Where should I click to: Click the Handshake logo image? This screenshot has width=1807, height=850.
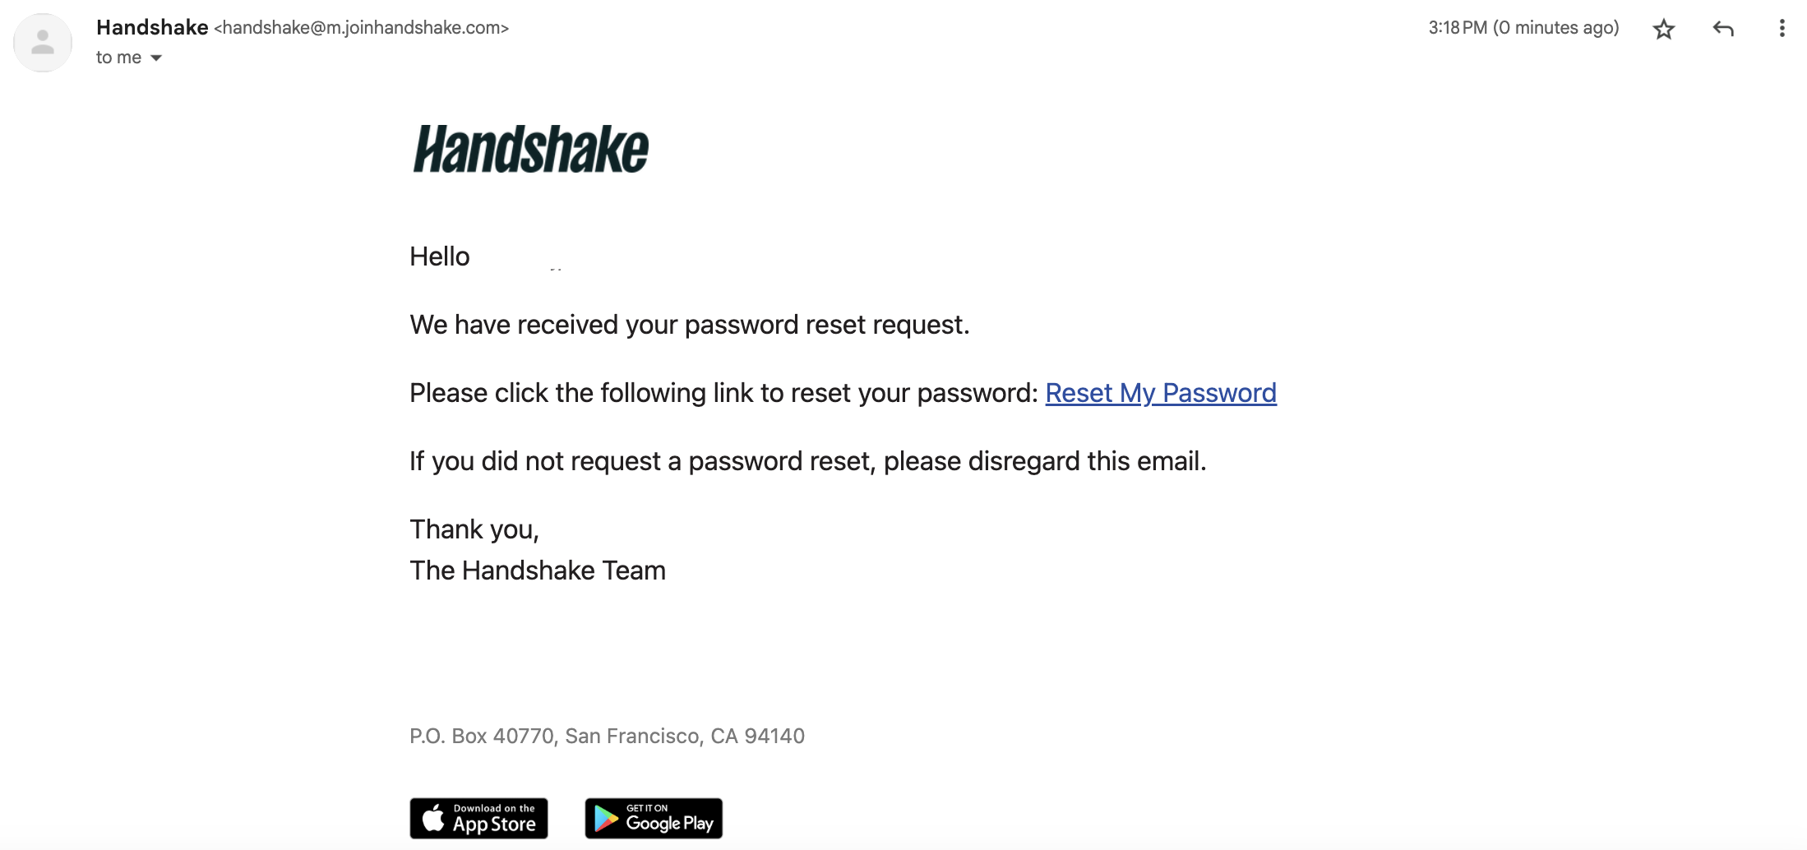click(531, 149)
